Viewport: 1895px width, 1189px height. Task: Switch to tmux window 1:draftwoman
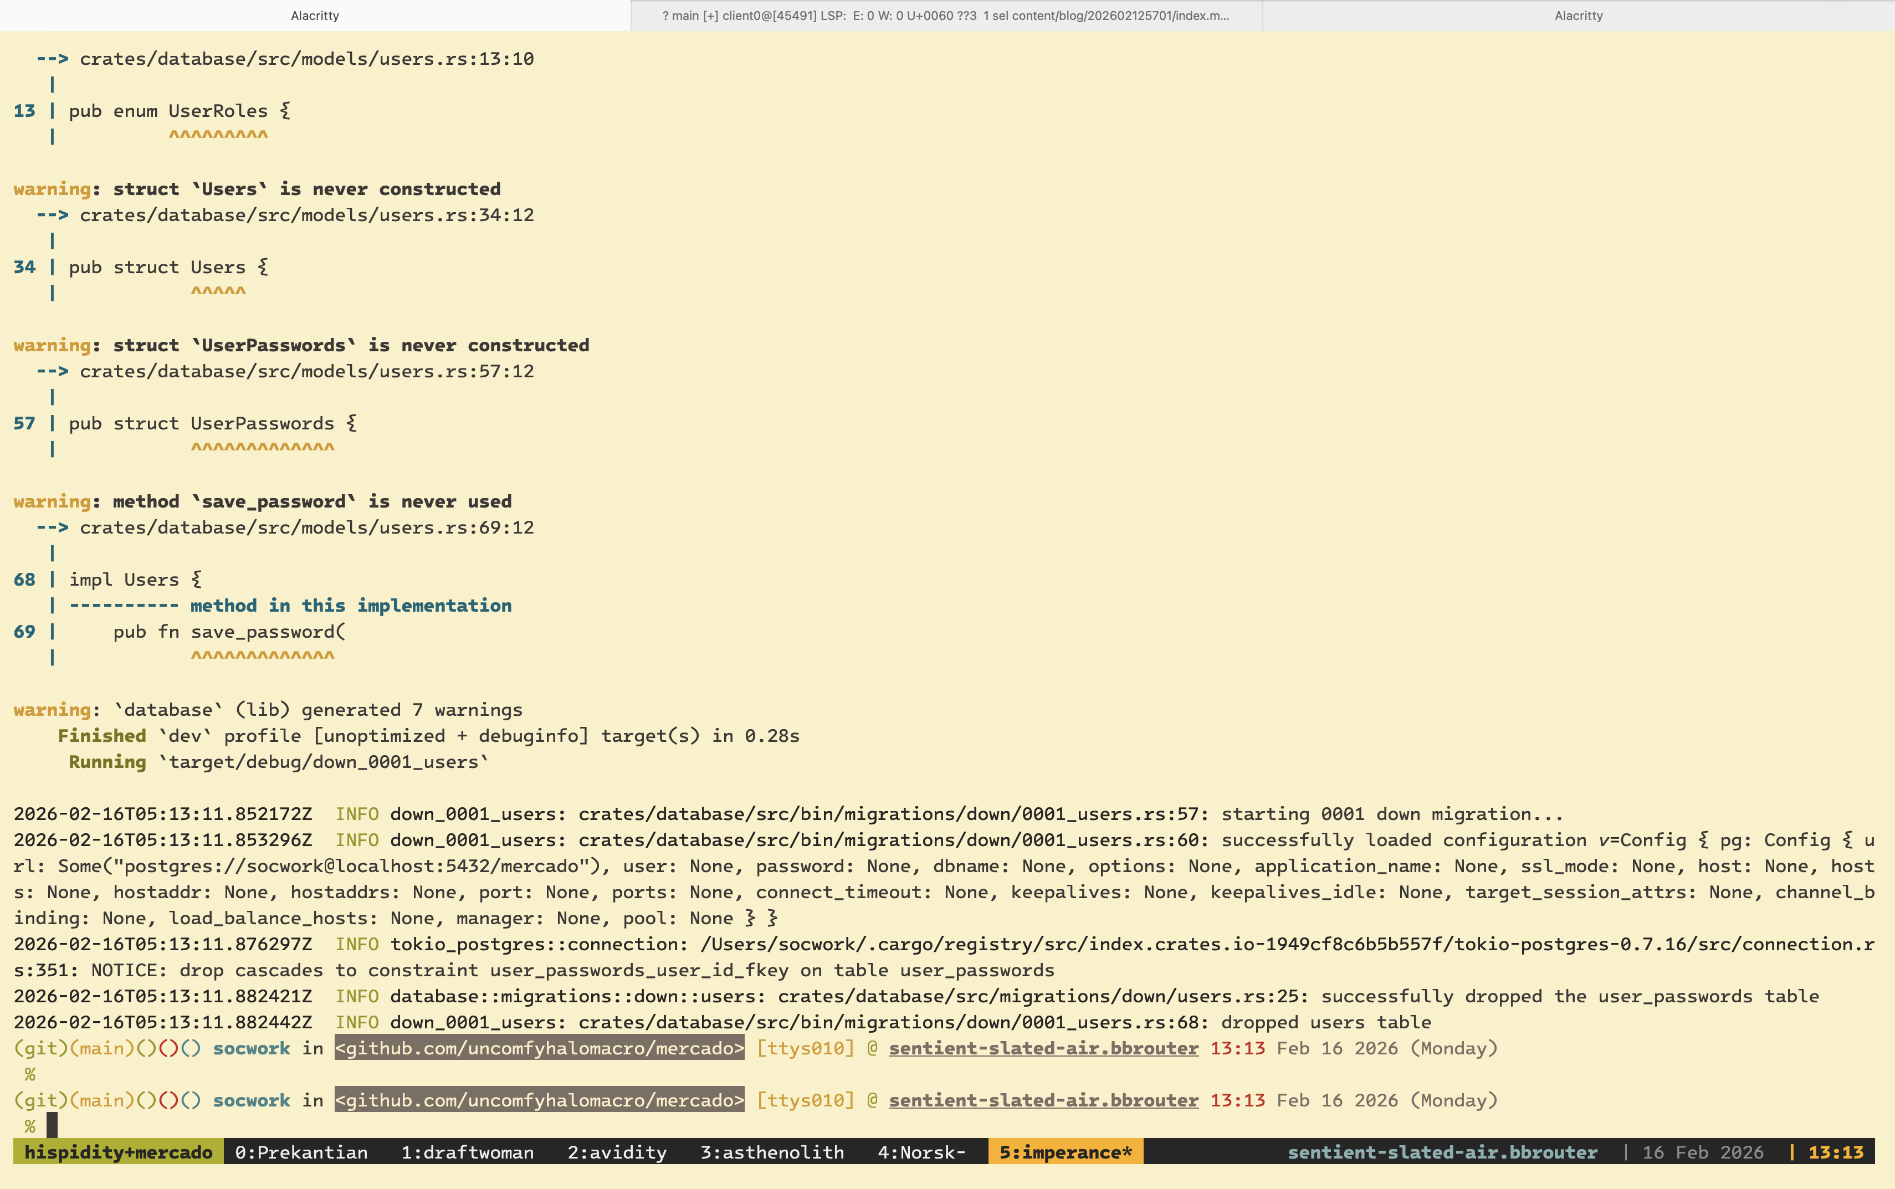(x=467, y=1152)
